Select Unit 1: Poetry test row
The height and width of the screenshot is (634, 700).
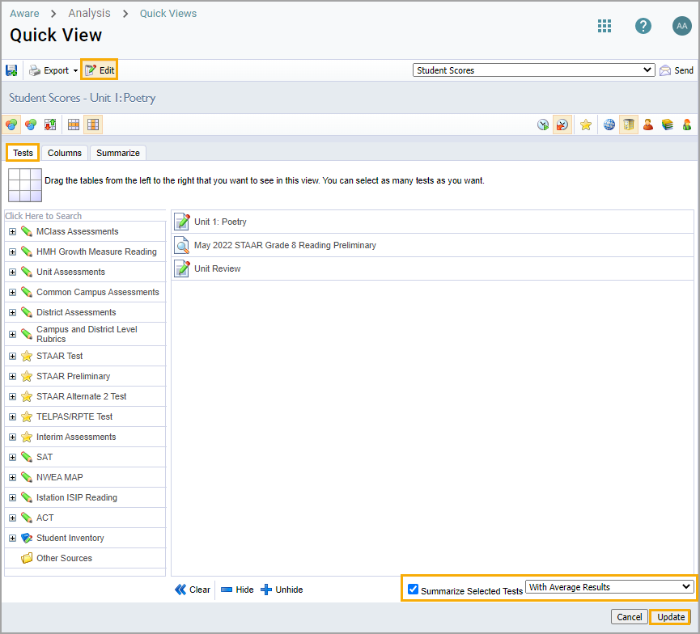(432, 222)
